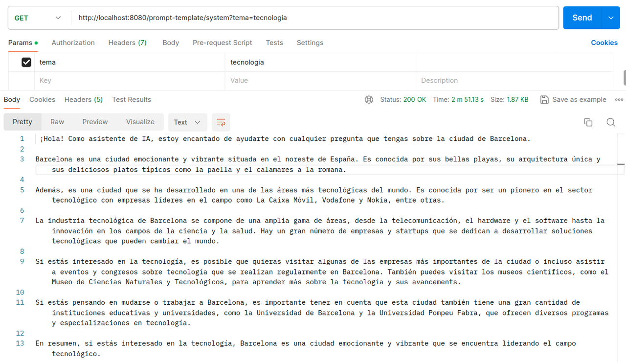Click the vertical scrollbar thumb at right edge
This screenshot has width=626, height=362.
(x=625, y=77)
